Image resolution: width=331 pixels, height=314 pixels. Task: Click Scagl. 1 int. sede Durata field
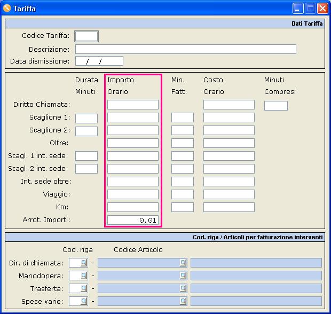(86, 156)
